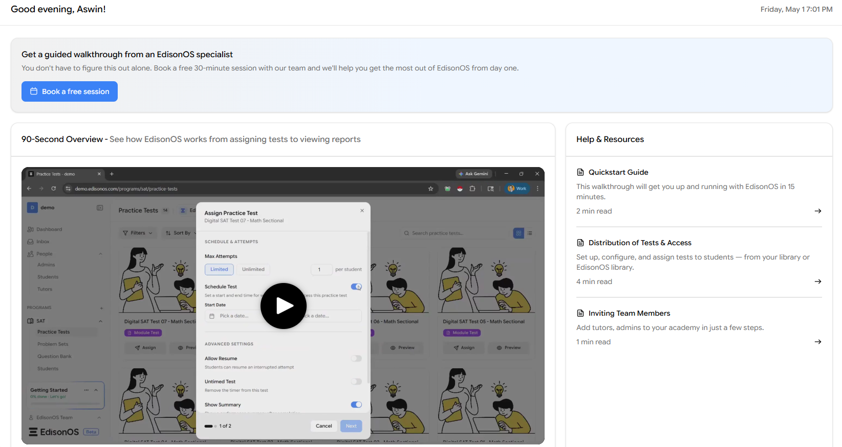In the video preview, open Start Date picker
The height and width of the screenshot is (447, 842).
pos(233,316)
